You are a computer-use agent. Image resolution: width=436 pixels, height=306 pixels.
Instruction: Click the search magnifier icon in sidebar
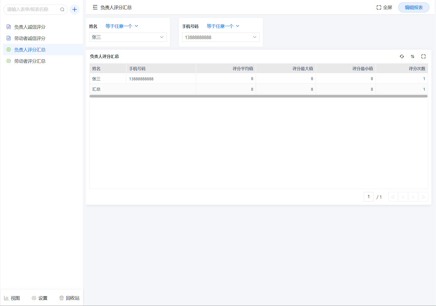62,10
